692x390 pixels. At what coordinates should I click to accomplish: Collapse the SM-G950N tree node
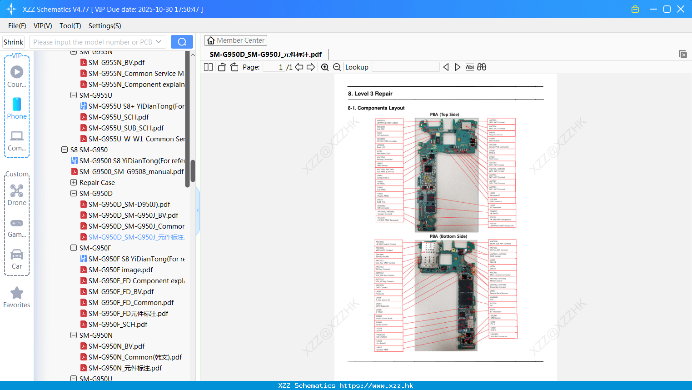point(74,335)
